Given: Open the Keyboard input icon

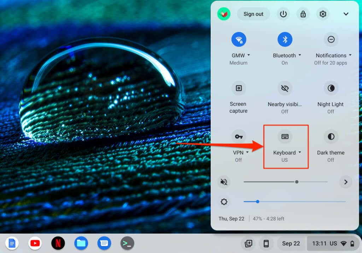Looking at the screenshot, I should click(x=285, y=136).
